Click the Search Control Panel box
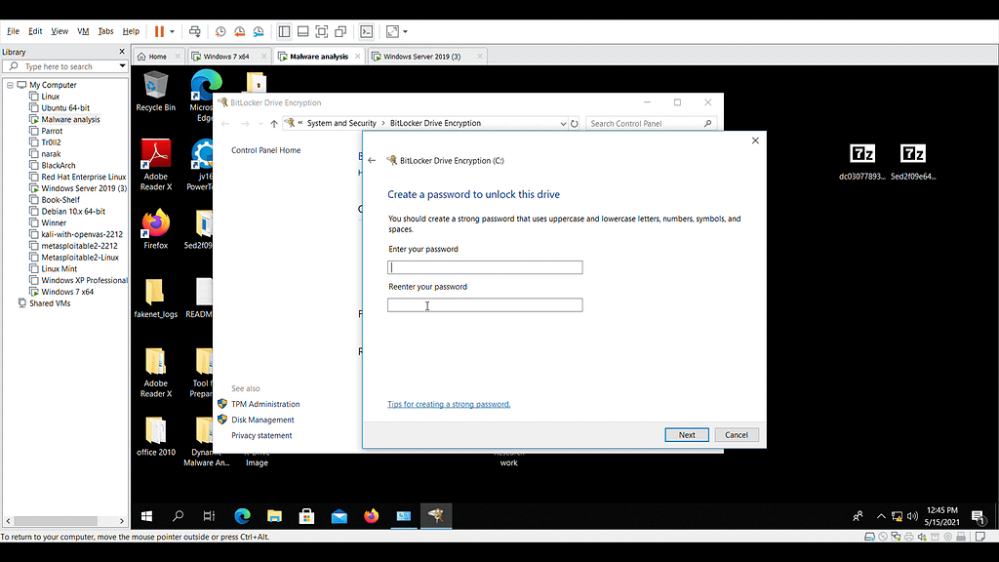 651,124
